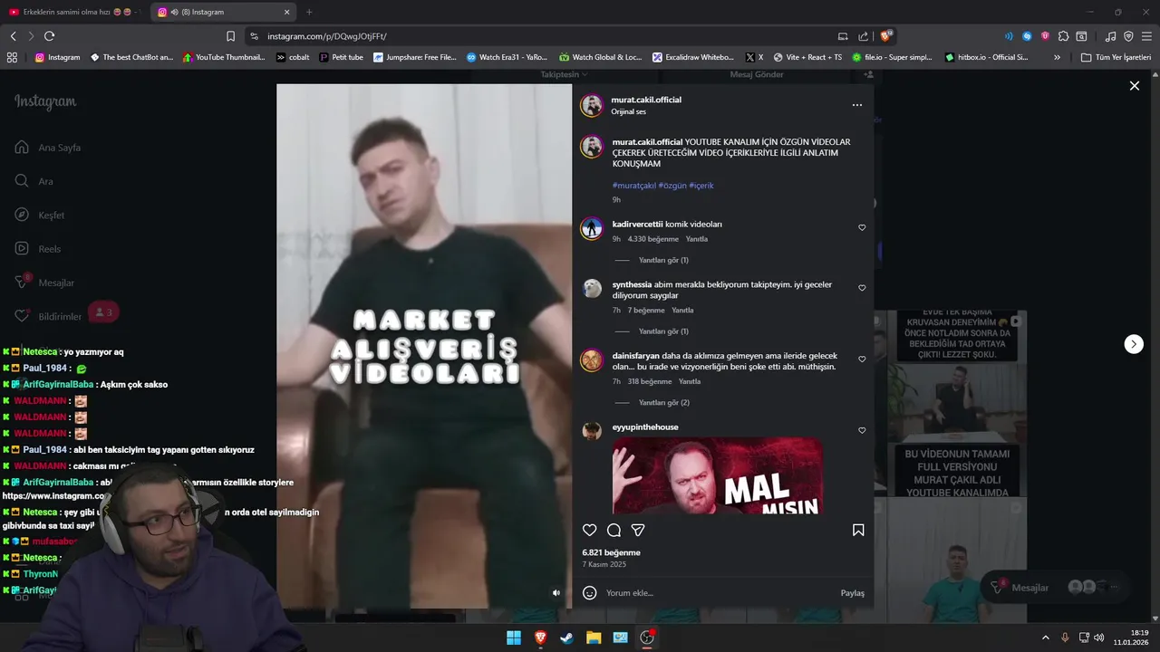
Task: Show the 4.330 beğenme likes on kadirvercettii's comment
Action: pyautogui.click(x=653, y=239)
